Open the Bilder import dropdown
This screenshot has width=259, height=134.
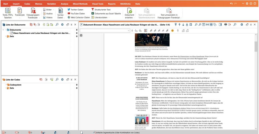pos(48,10)
